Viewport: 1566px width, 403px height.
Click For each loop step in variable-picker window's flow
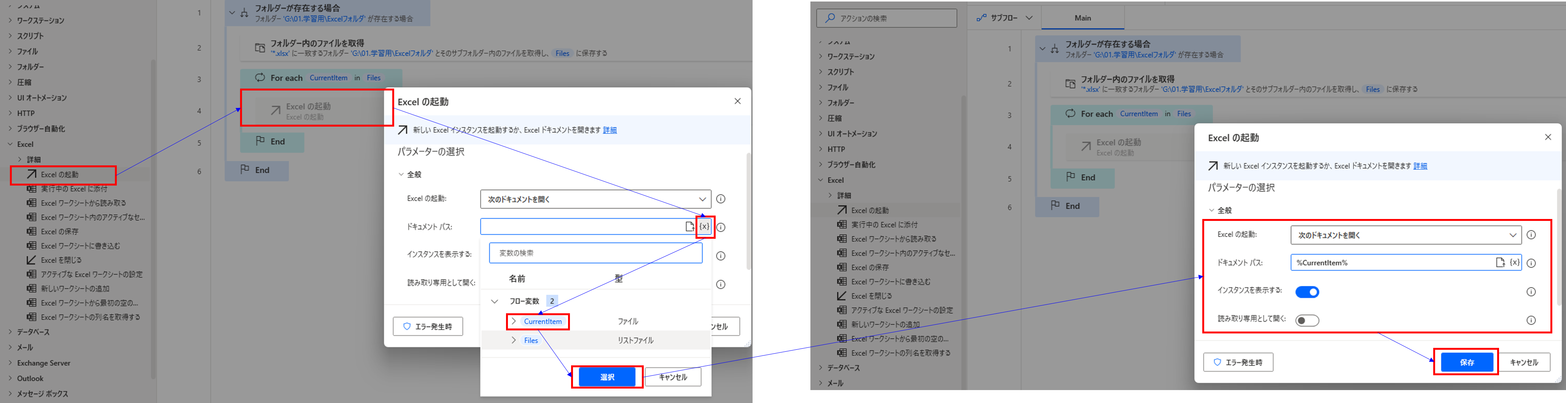click(321, 78)
